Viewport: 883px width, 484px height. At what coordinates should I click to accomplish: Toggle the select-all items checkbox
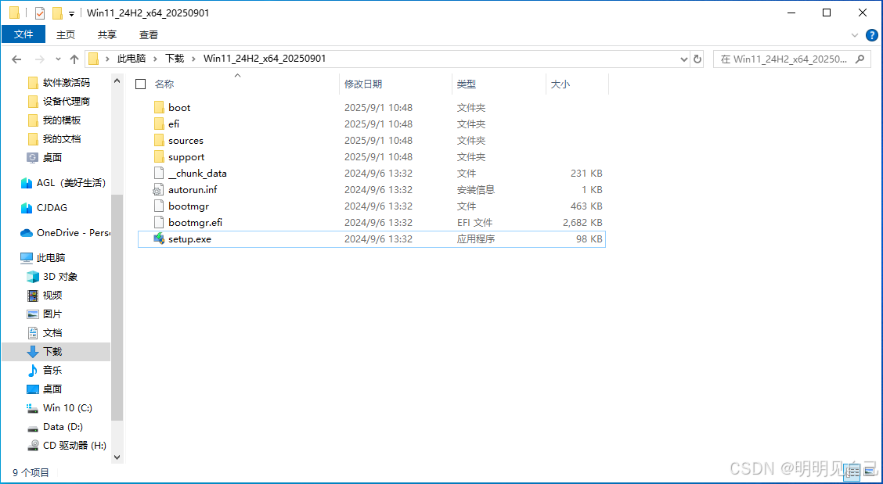point(141,84)
